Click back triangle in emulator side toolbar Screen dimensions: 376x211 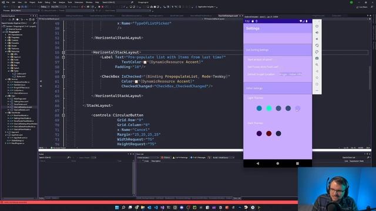click(x=317, y=71)
